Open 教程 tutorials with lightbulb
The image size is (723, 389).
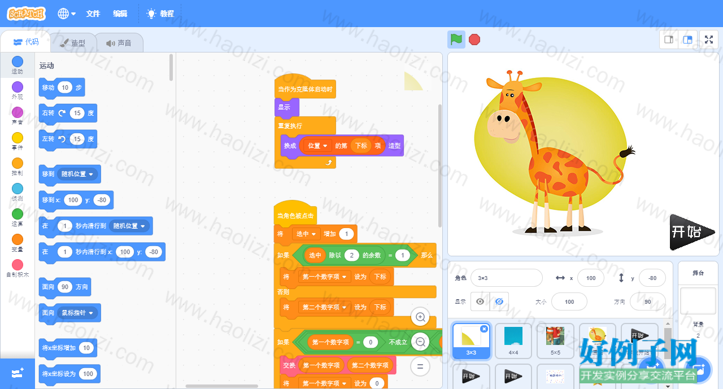point(160,14)
